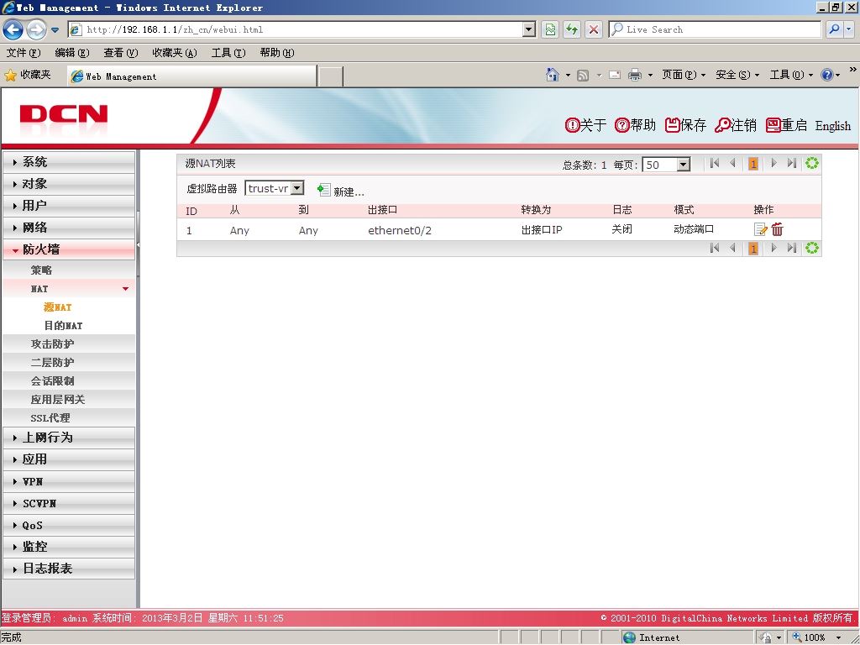Screen dimensions: 860x645
Task: Click the page zoom 100% control
Action: 818,637
